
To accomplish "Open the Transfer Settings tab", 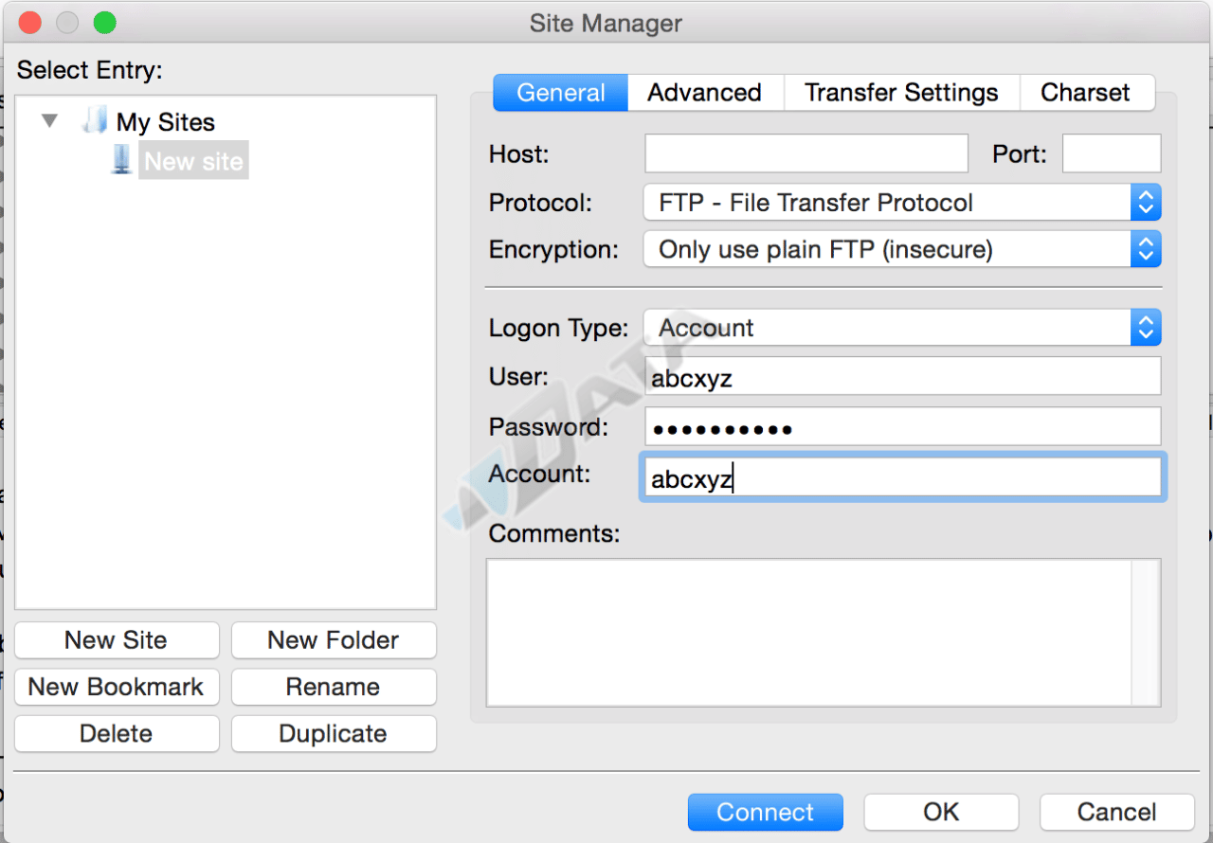I will click(900, 93).
